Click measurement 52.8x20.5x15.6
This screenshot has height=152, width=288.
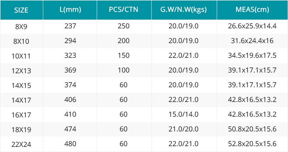pyautogui.click(x=253, y=144)
